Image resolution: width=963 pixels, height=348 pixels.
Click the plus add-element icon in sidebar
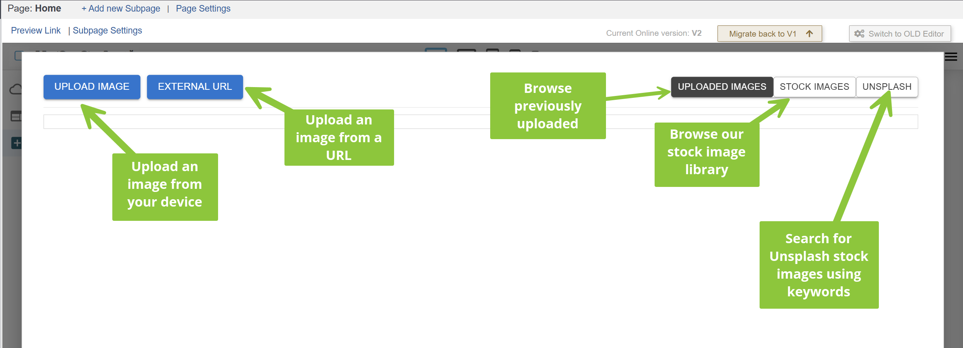coord(17,143)
